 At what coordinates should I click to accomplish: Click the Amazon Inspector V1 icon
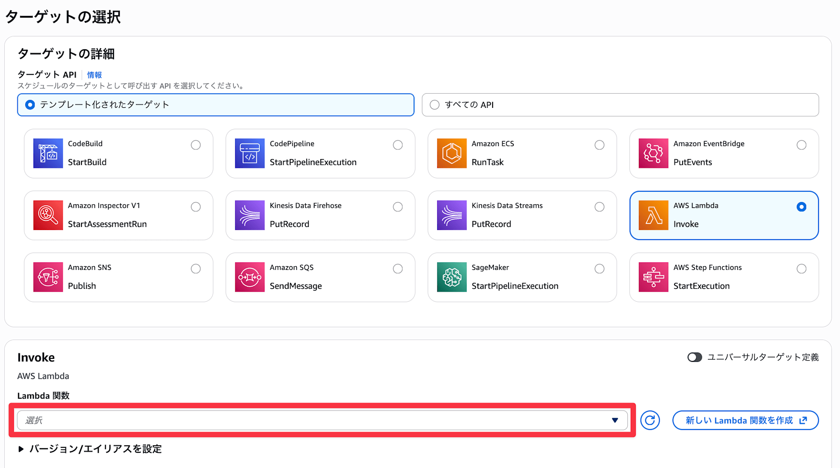tap(48, 215)
